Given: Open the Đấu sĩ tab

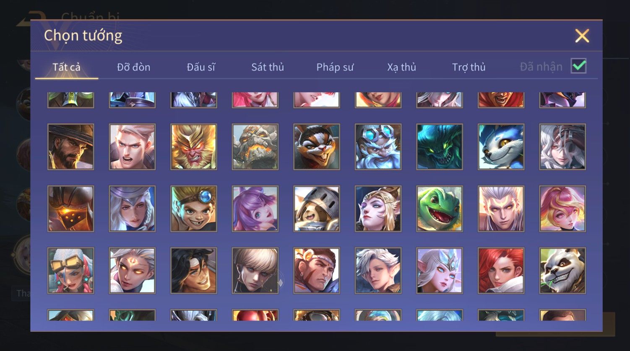Looking at the screenshot, I should click(x=201, y=67).
